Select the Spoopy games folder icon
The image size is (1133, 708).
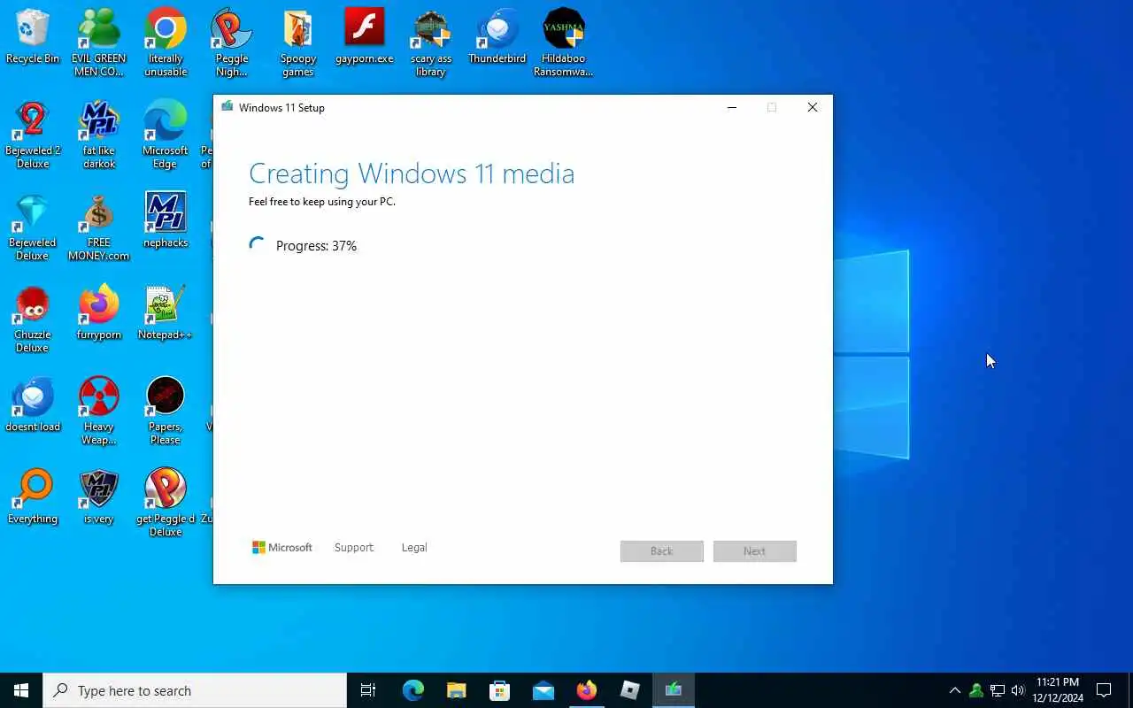coord(298,42)
